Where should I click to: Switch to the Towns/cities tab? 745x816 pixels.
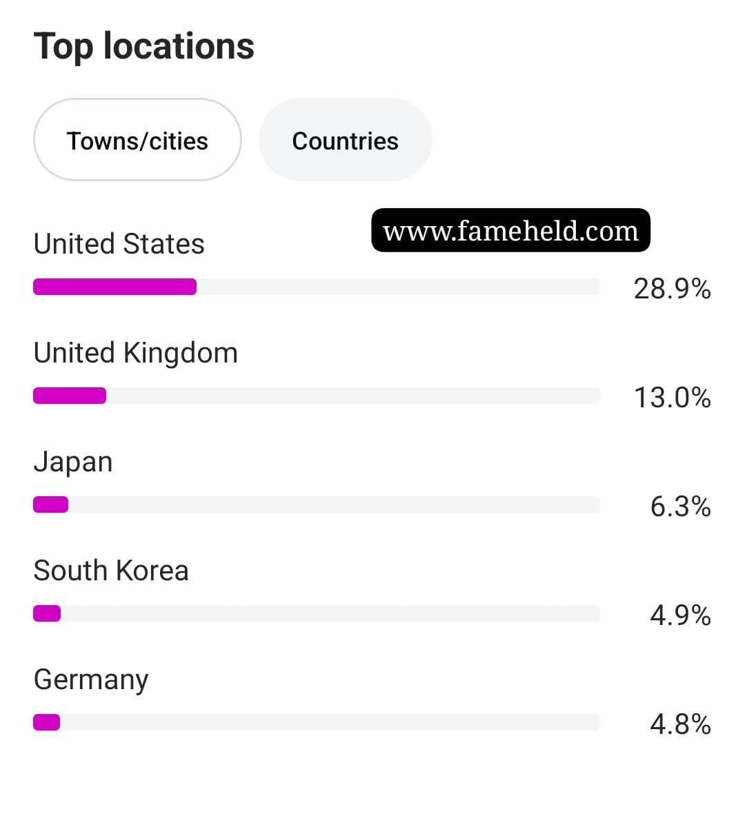click(x=137, y=140)
